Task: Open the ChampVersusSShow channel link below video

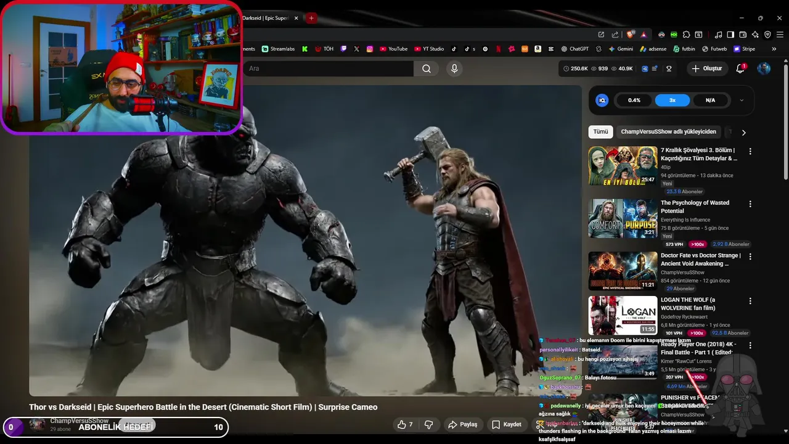Action: (x=79, y=421)
